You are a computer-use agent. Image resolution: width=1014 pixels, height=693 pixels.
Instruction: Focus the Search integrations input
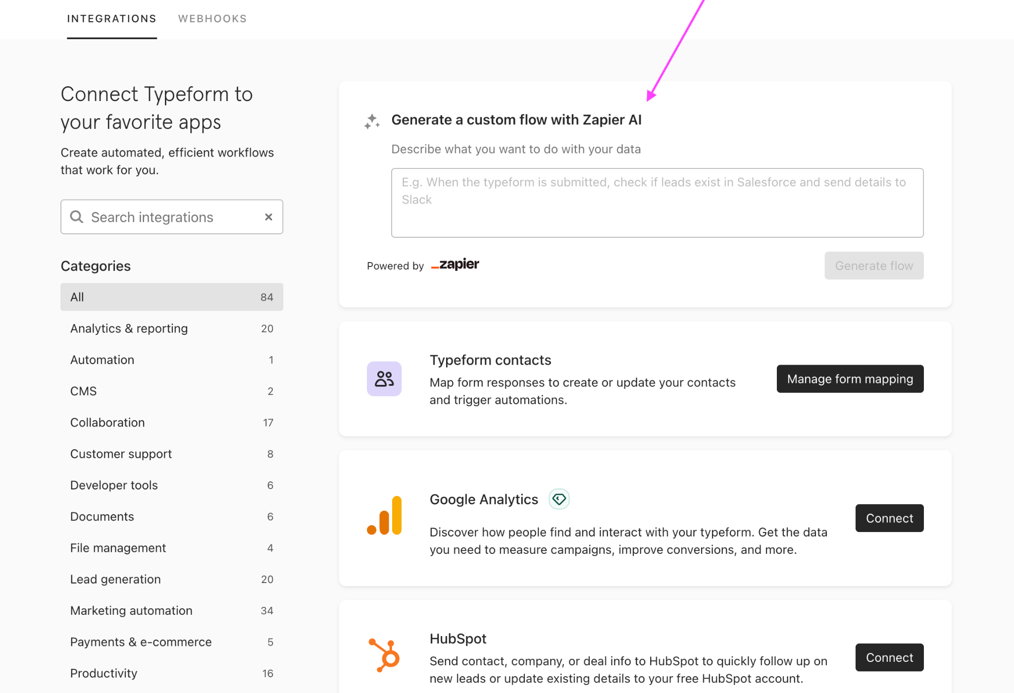[172, 217]
